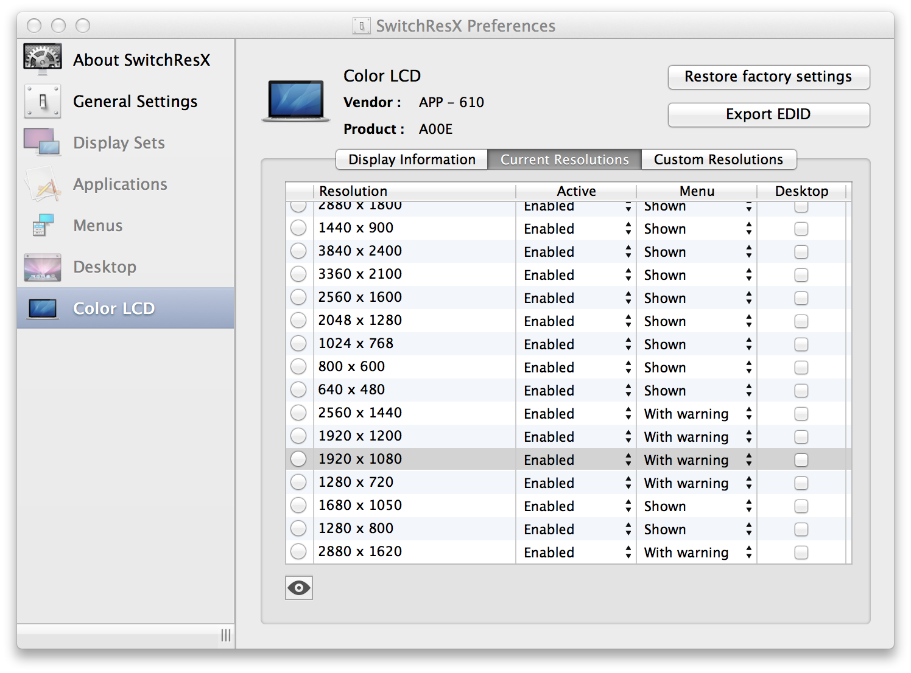Select Applications sidebar label
Screen dimensions: 911x673
point(120,184)
